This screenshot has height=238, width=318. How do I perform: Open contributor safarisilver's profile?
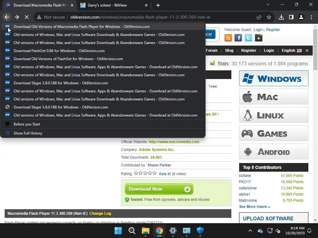tap(248, 188)
